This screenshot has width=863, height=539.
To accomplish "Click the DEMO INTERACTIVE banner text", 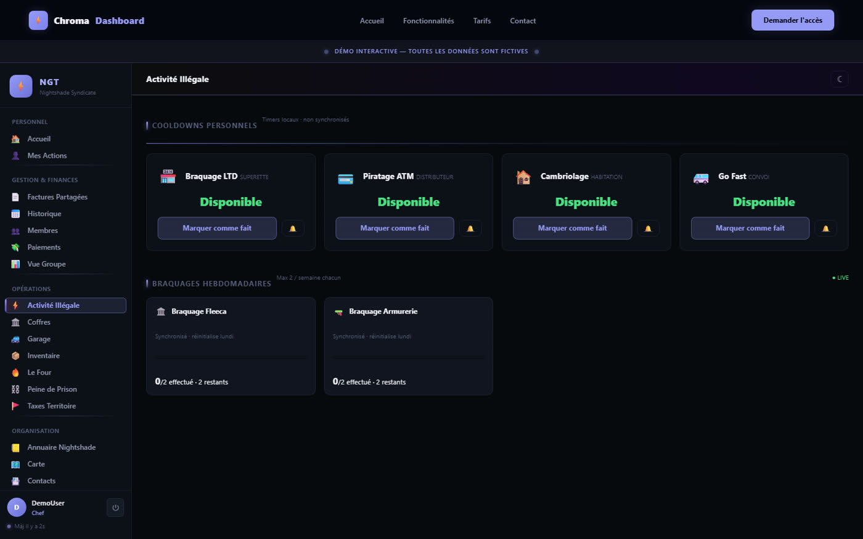I will coord(431,52).
